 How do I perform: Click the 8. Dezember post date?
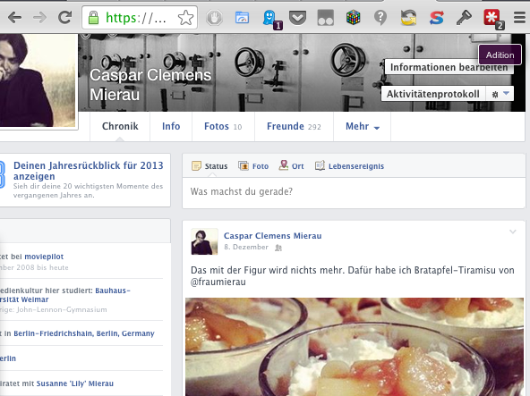click(x=245, y=247)
